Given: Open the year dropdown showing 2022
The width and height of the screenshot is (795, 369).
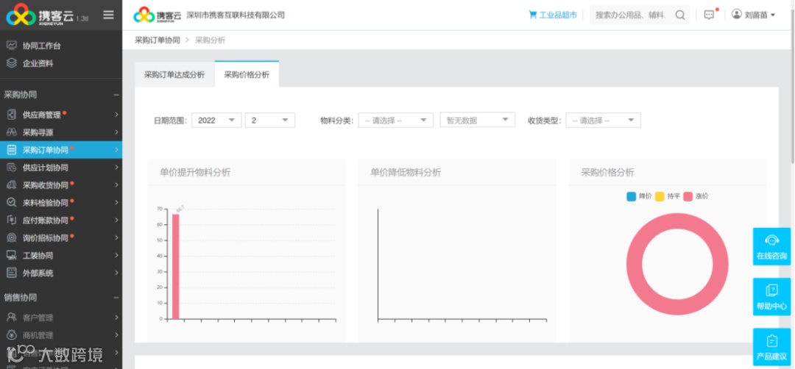Looking at the screenshot, I should [x=216, y=121].
